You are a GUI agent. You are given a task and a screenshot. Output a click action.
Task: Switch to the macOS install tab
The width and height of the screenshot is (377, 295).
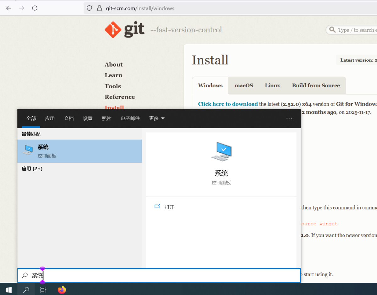point(244,85)
